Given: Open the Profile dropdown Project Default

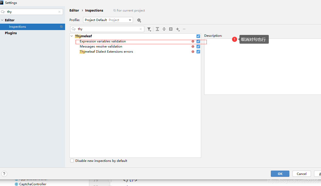Looking at the screenshot, I should (108, 20).
